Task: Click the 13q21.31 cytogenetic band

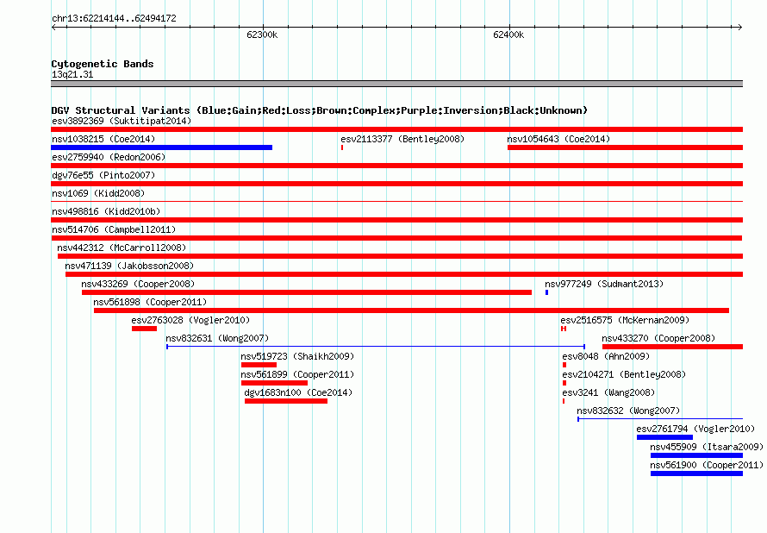Action: click(396, 84)
